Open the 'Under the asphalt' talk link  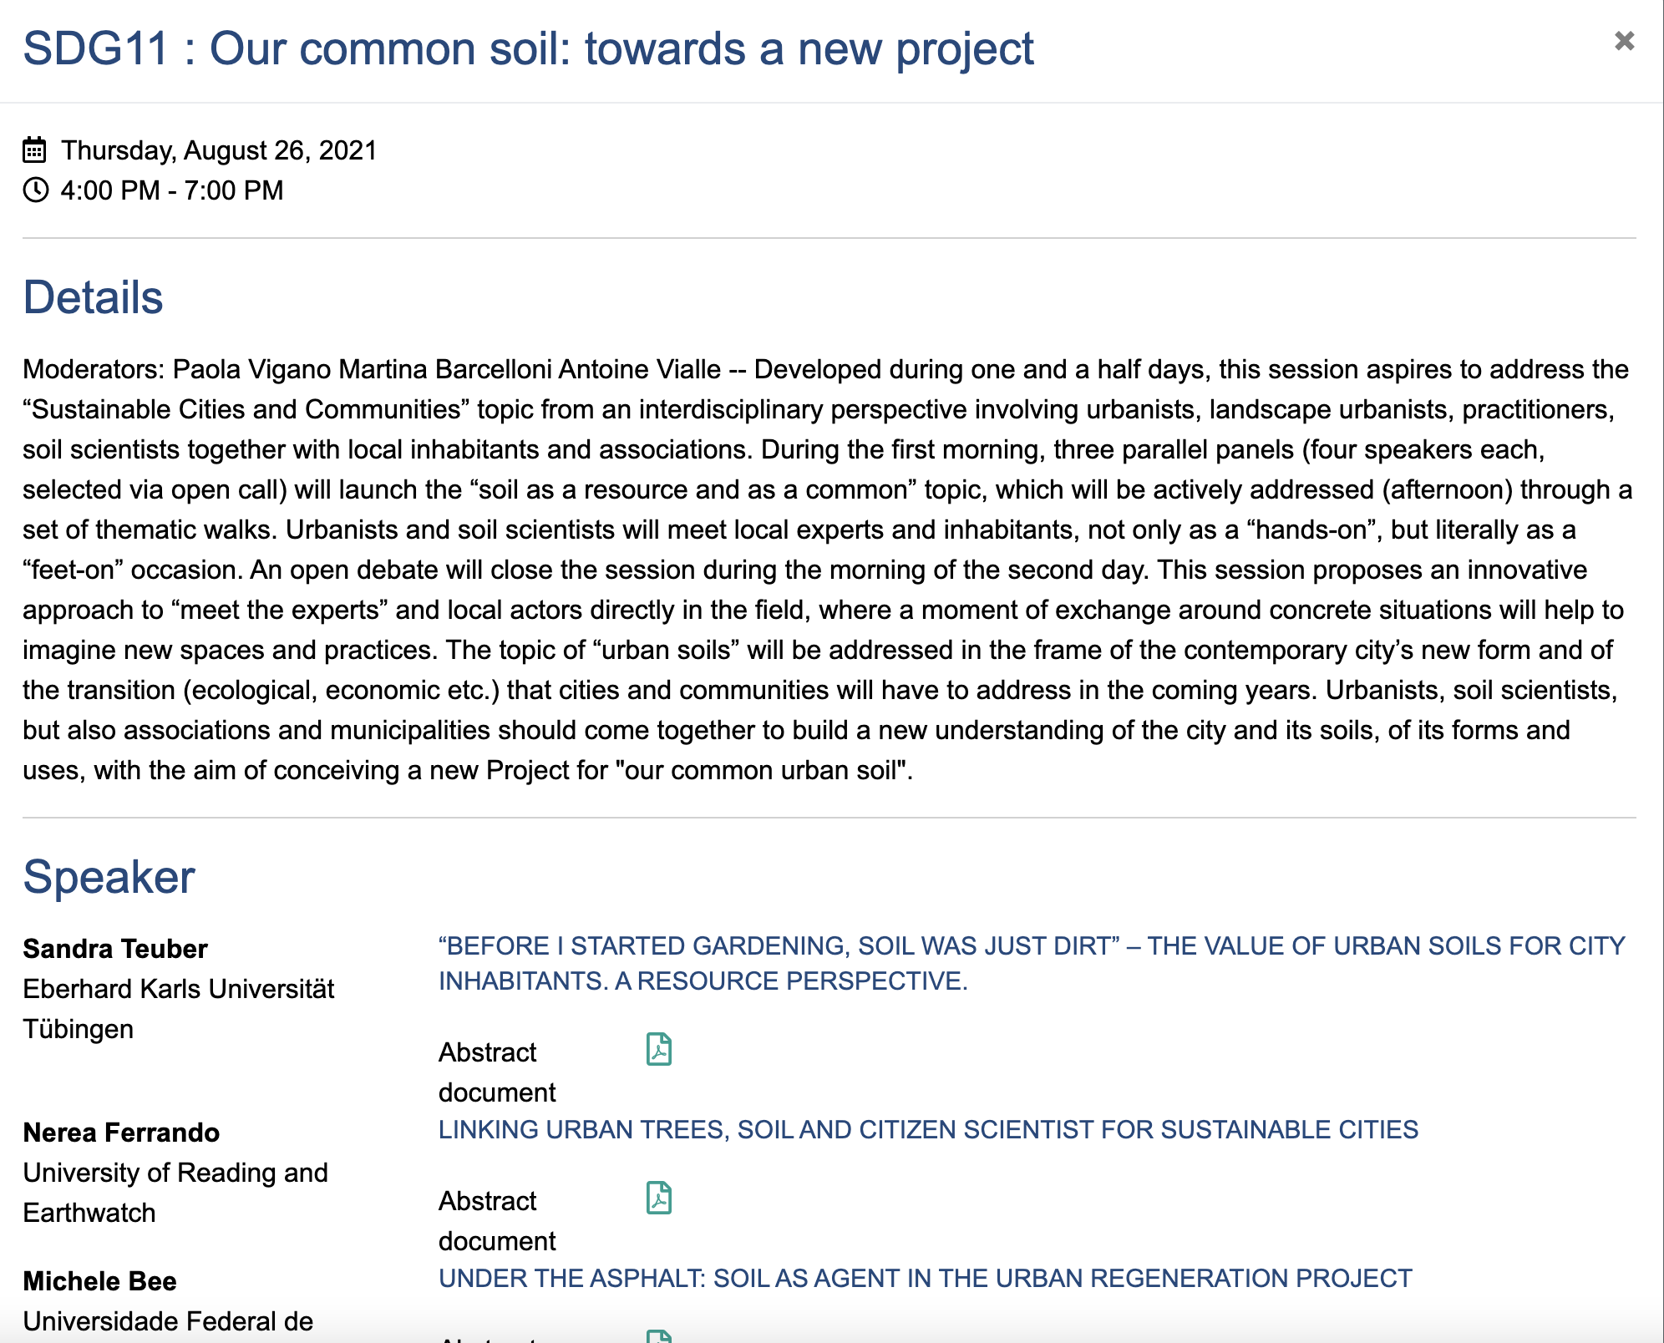tap(925, 1278)
